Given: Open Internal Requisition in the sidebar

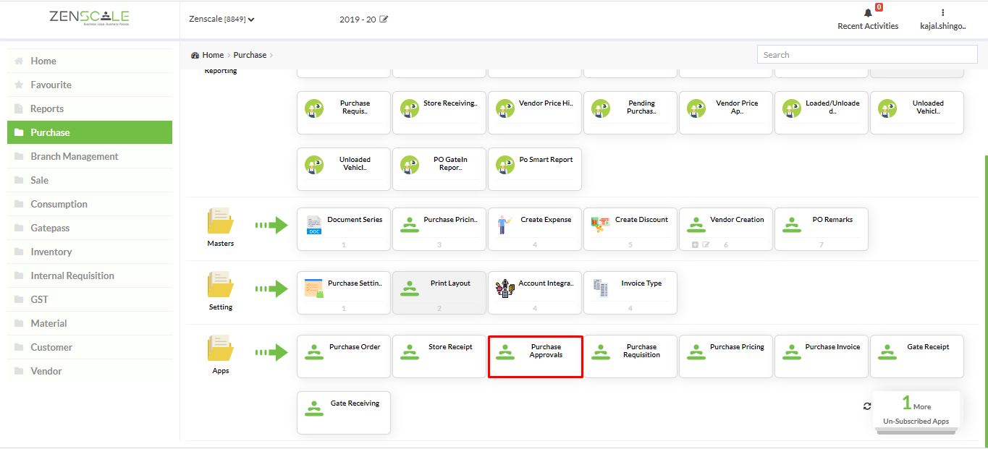Looking at the screenshot, I should coord(90,275).
